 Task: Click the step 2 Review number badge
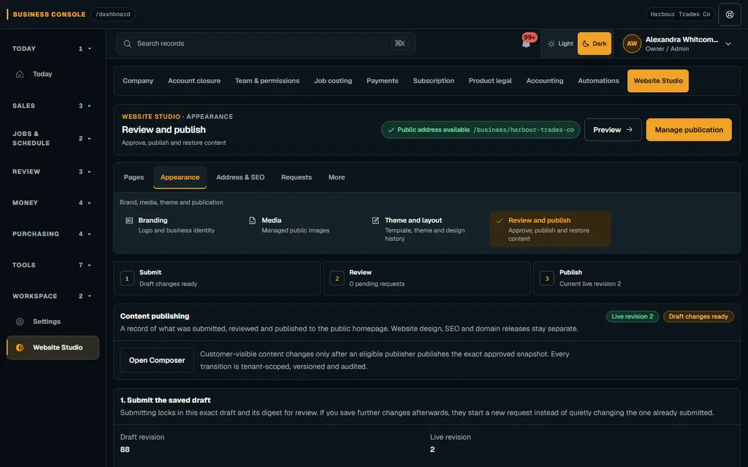tap(337, 278)
